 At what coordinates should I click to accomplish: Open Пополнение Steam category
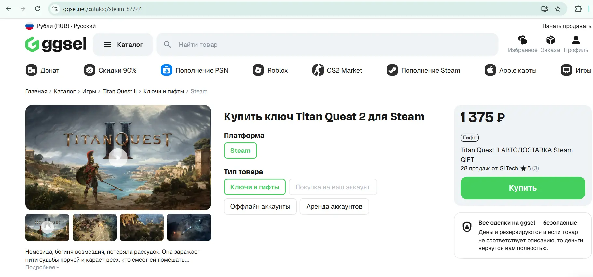pyautogui.click(x=423, y=70)
